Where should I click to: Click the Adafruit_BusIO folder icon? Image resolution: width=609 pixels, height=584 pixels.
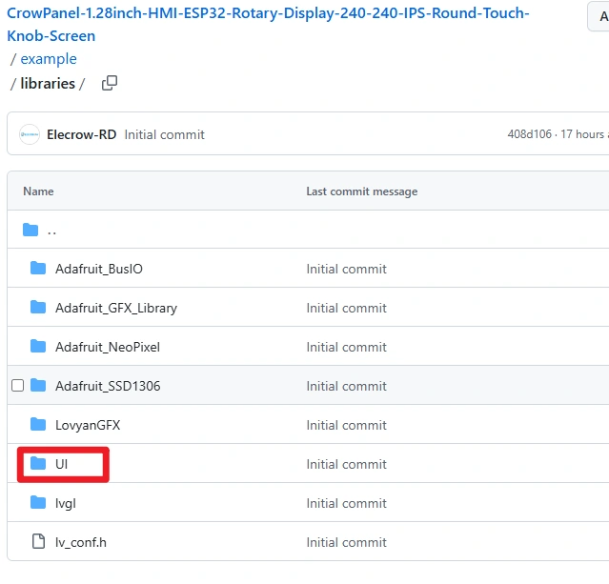pyautogui.click(x=38, y=269)
